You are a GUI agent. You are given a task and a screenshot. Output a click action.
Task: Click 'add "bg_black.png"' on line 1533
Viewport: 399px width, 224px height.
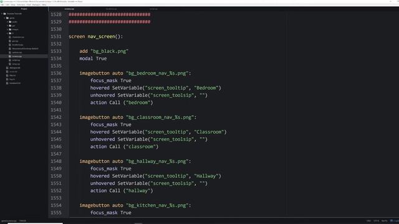(x=104, y=51)
